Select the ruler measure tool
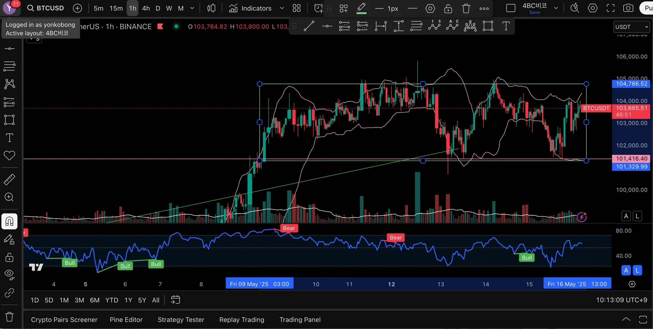This screenshot has width=653, height=329. coord(10,179)
